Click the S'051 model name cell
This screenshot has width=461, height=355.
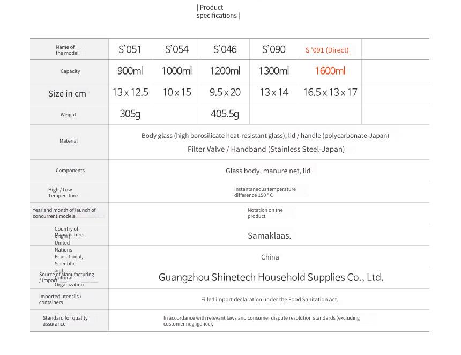130,49
